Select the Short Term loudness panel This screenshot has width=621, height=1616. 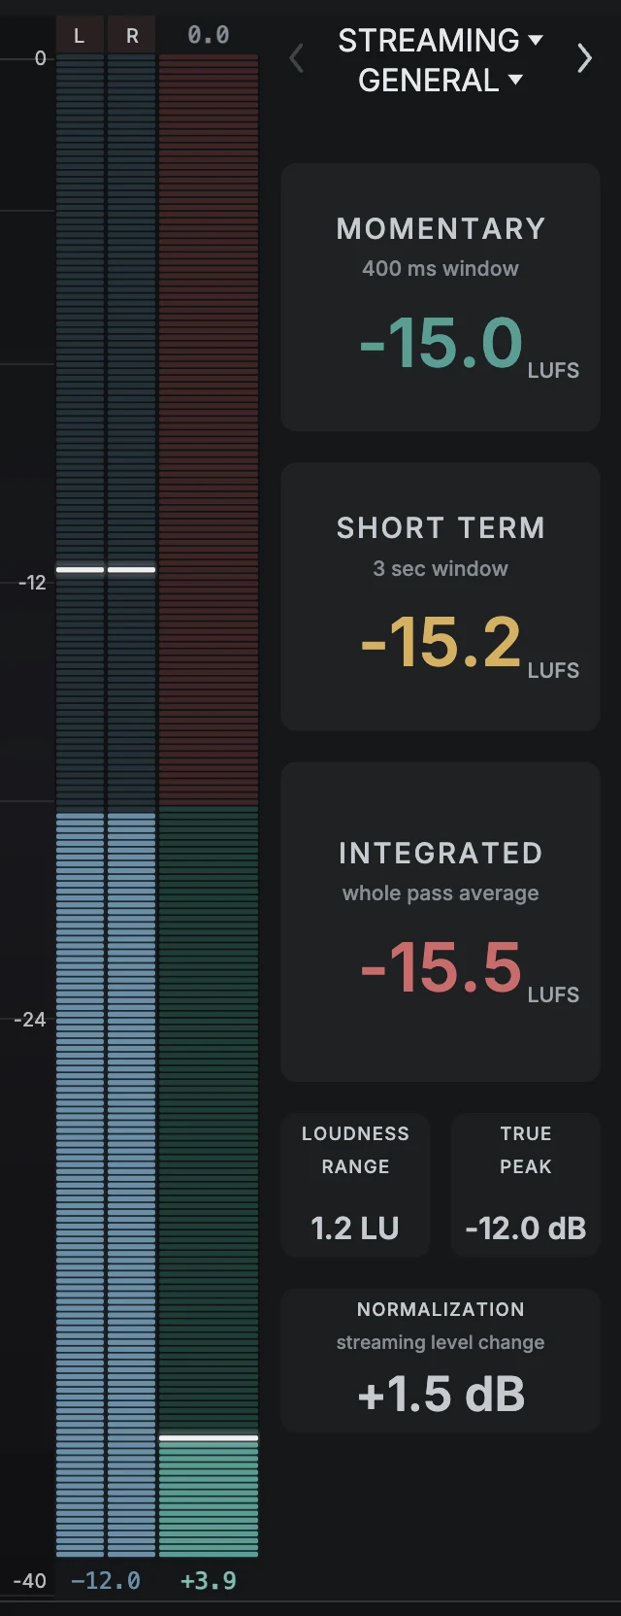click(441, 596)
